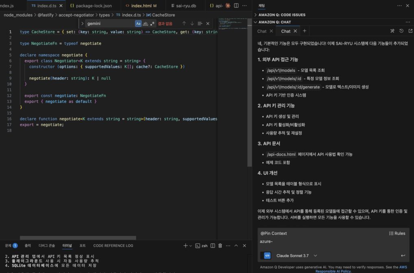
Task: Close the chat side panel
Action: pos(407,6)
